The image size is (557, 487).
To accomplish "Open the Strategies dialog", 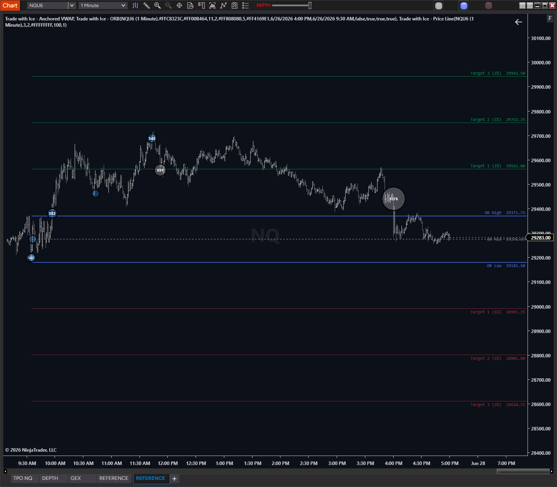I will (x=235, y=5).
